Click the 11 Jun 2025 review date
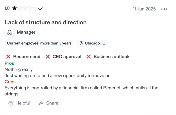176x115 pixels. [x=144, y=9]
